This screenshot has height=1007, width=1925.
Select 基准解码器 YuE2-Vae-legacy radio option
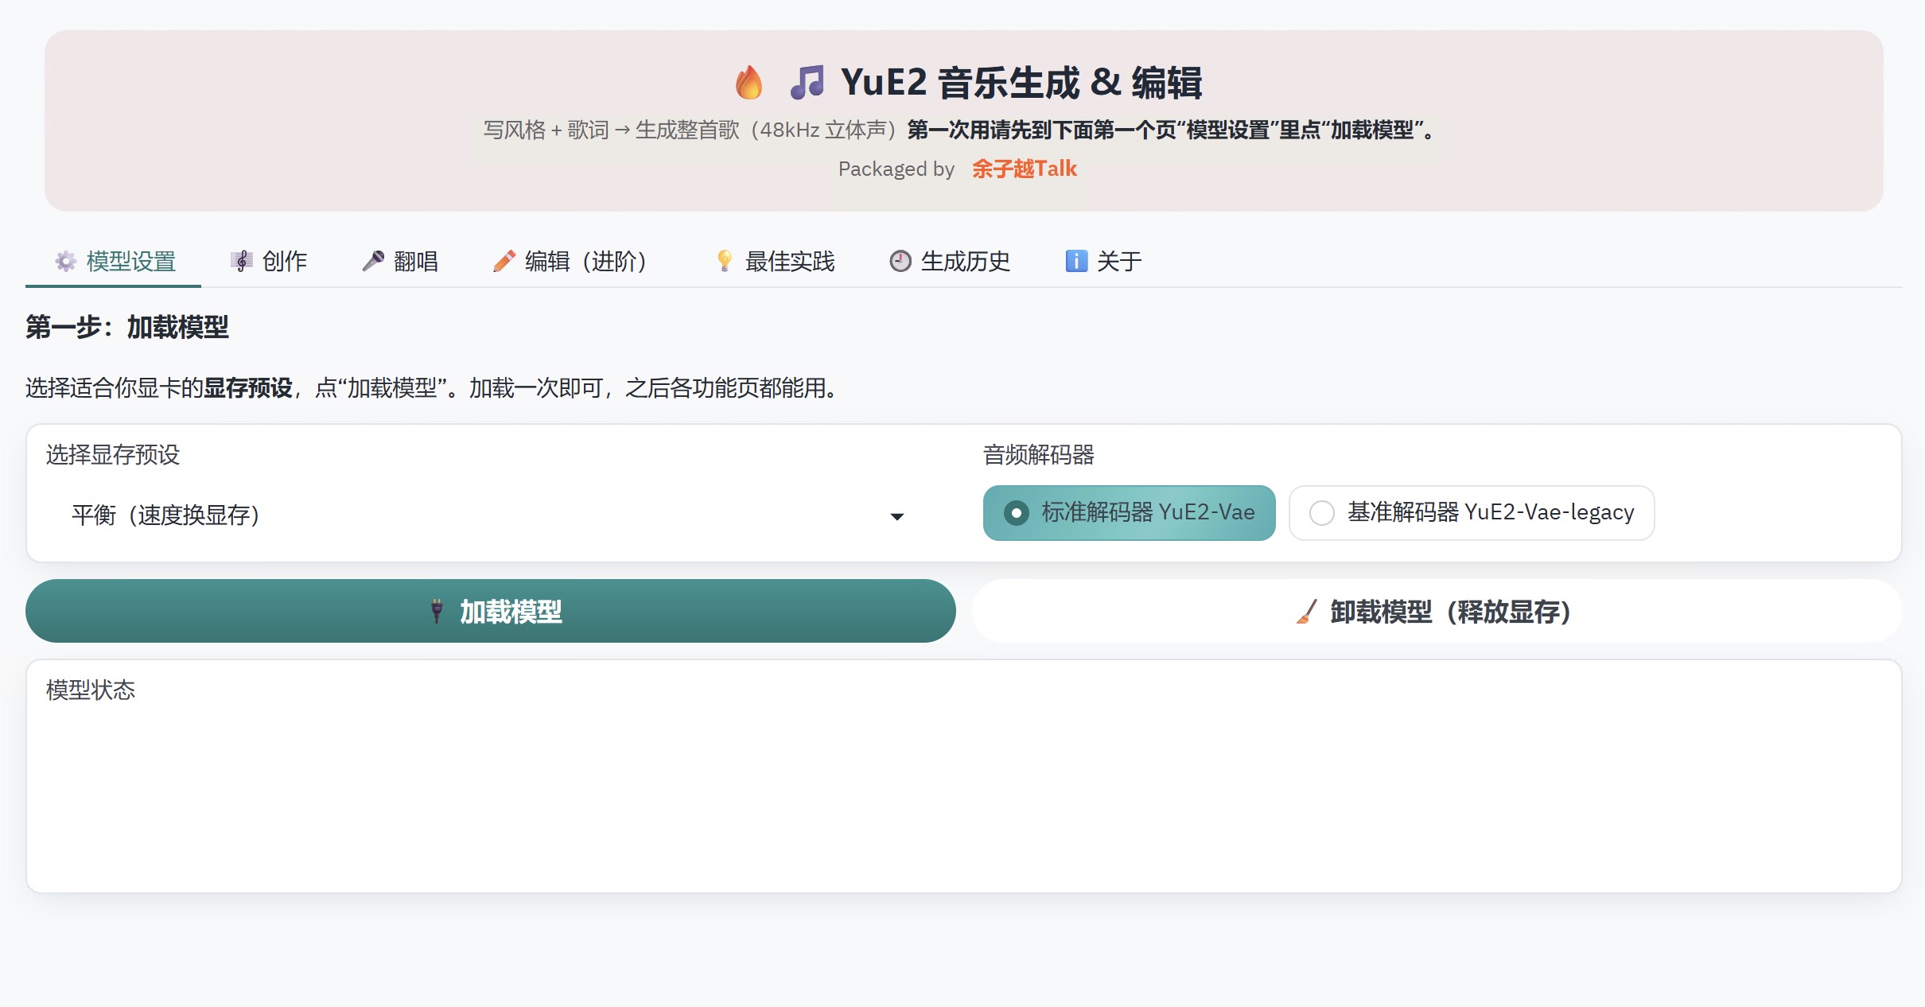[x=1472, y=513]
